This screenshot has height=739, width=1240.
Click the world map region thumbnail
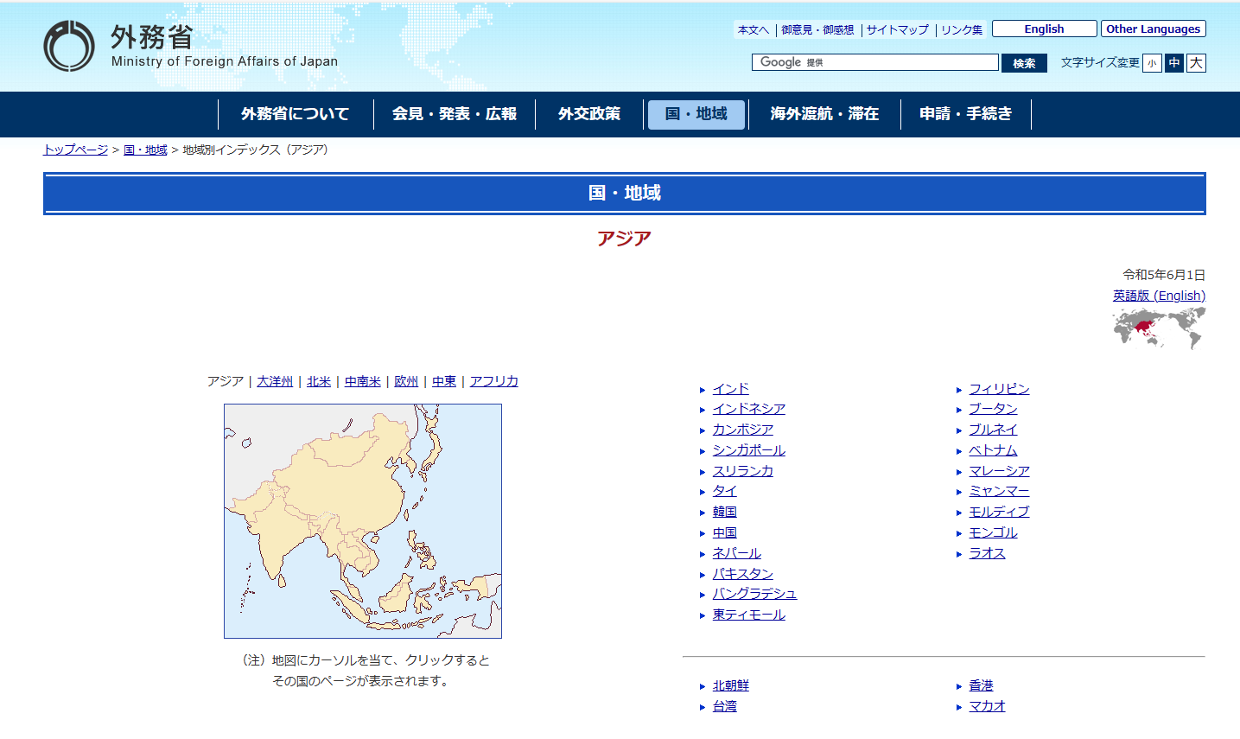[1159, 328]
